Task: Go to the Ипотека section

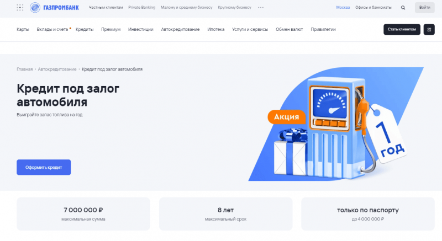Action: [216, 29]
